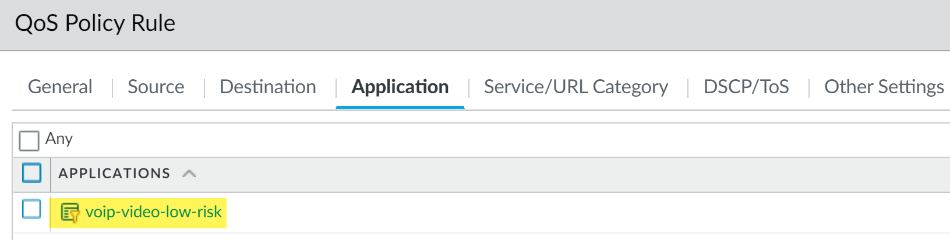This screenshot has height=240, width=950.
Task: Enable the Any application checkbox
Action: 29,140
